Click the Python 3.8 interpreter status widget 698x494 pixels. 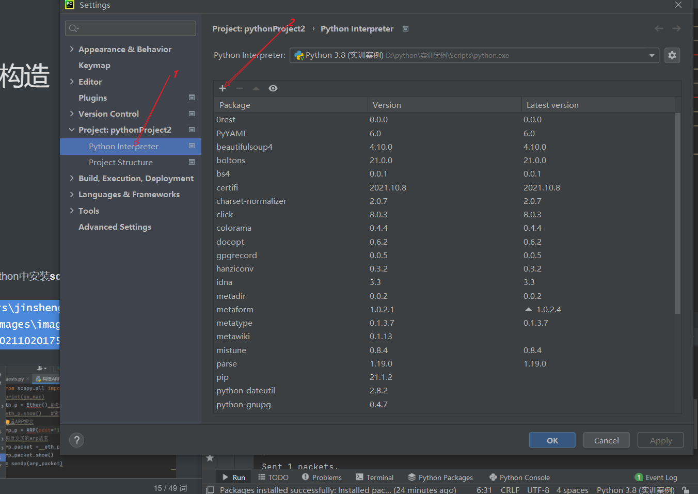point(636,490)
